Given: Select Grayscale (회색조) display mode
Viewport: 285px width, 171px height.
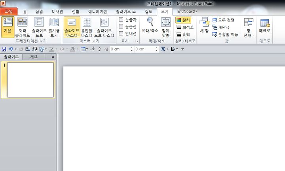Looking at the screenshot, I should pyautogui.click(x=185, y=27).
